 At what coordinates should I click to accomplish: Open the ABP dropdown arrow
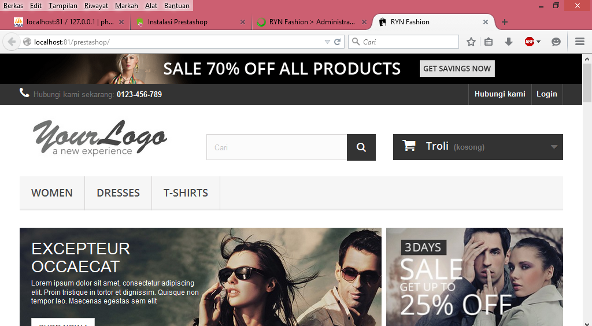538,42
